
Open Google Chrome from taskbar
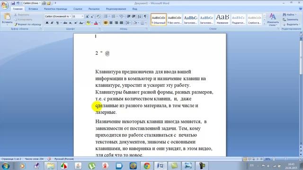coord(147,166)
